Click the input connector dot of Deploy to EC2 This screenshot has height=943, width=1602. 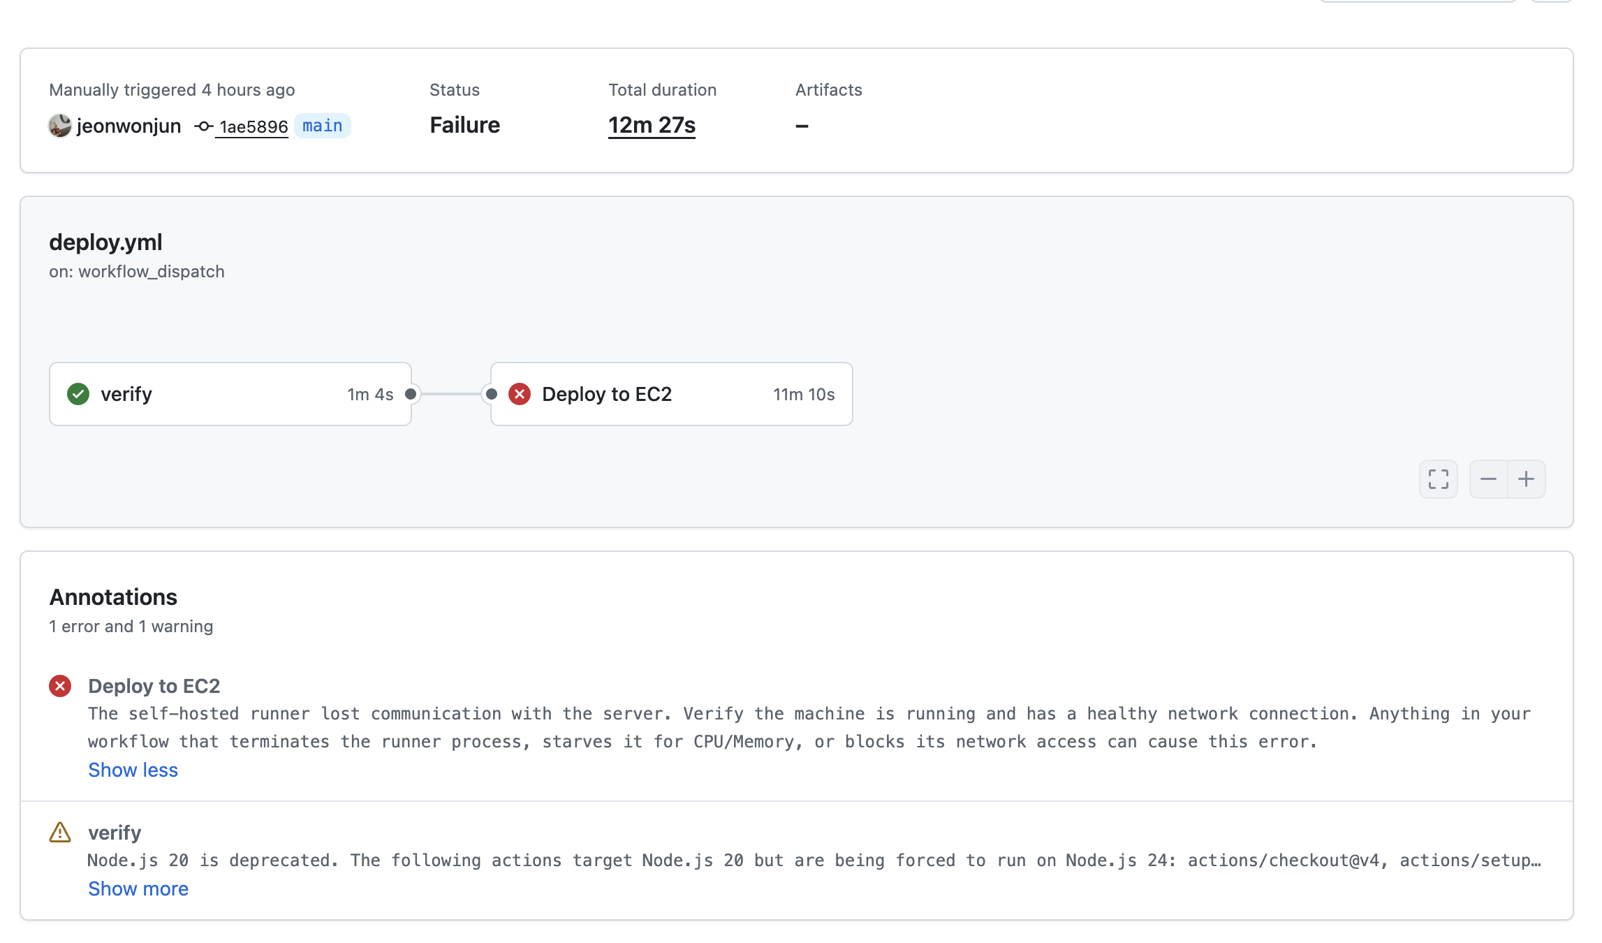pyautogui.click(x=492, y=394)
